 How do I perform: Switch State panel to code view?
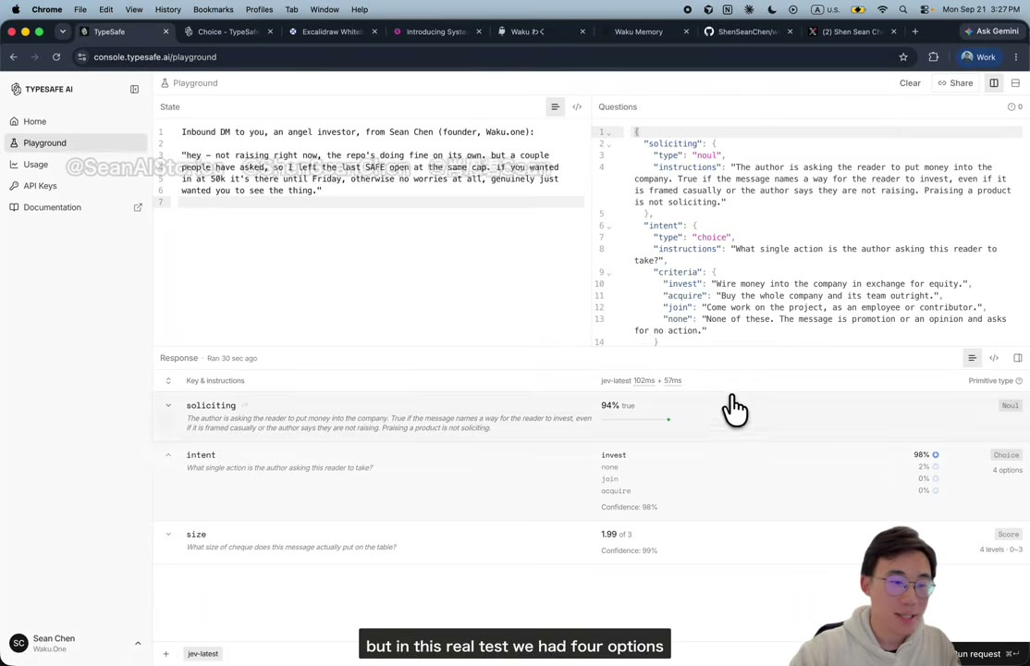pos(577,107)
